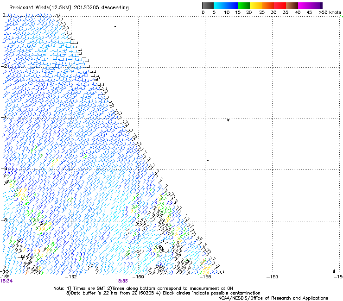Click the longitude label '-156'
Viewport: 343px width, 301px height.
point(205,277)
